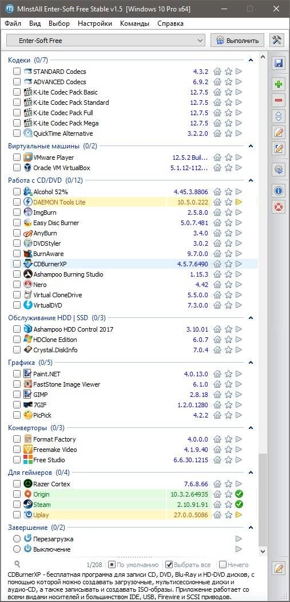This screenshot has height=602, width=290.
Task: Select the Перезагрузка radio button
Action: (x=17, y=538)
